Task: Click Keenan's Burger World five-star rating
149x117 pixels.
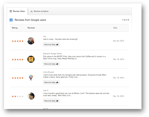Action: pos(18,59)
